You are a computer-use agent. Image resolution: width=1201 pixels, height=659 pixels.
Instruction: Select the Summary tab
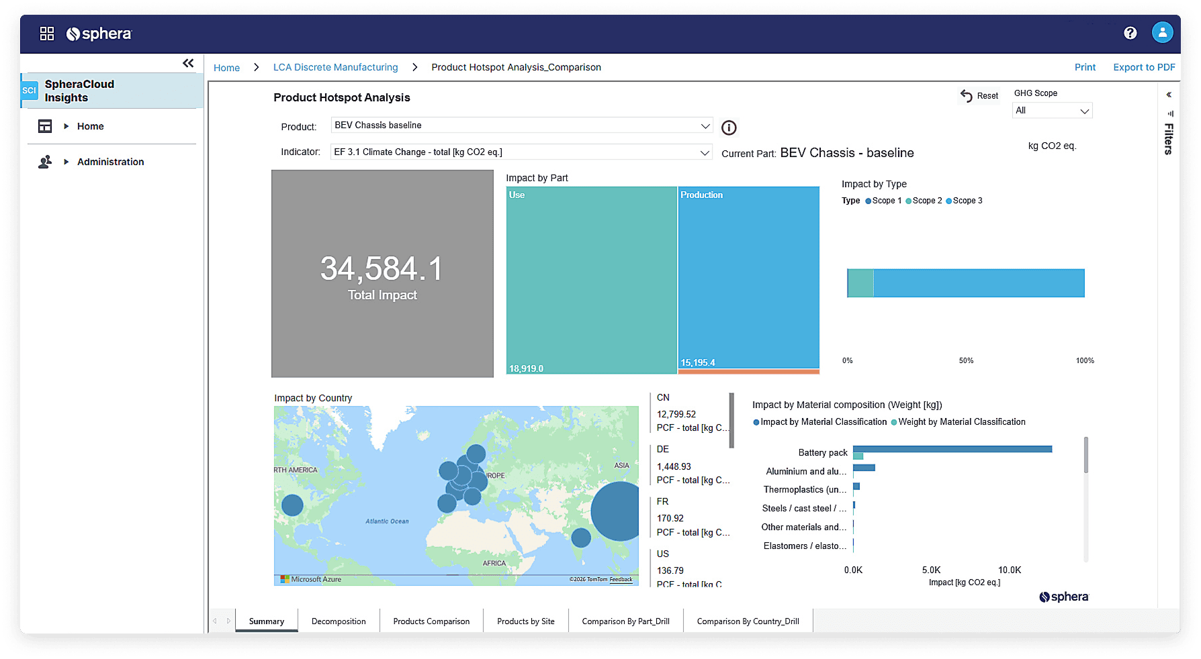click(267, 621)
